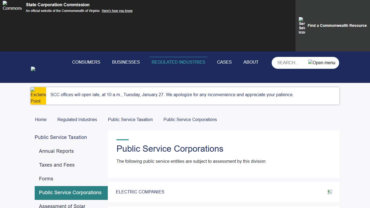Viewport: 370px width, 208px height.
Task: Click the search selector icon near Commonwealth Resource
Action: pos(301,26)
